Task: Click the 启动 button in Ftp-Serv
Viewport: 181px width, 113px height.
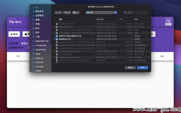Action: point(14,34)
